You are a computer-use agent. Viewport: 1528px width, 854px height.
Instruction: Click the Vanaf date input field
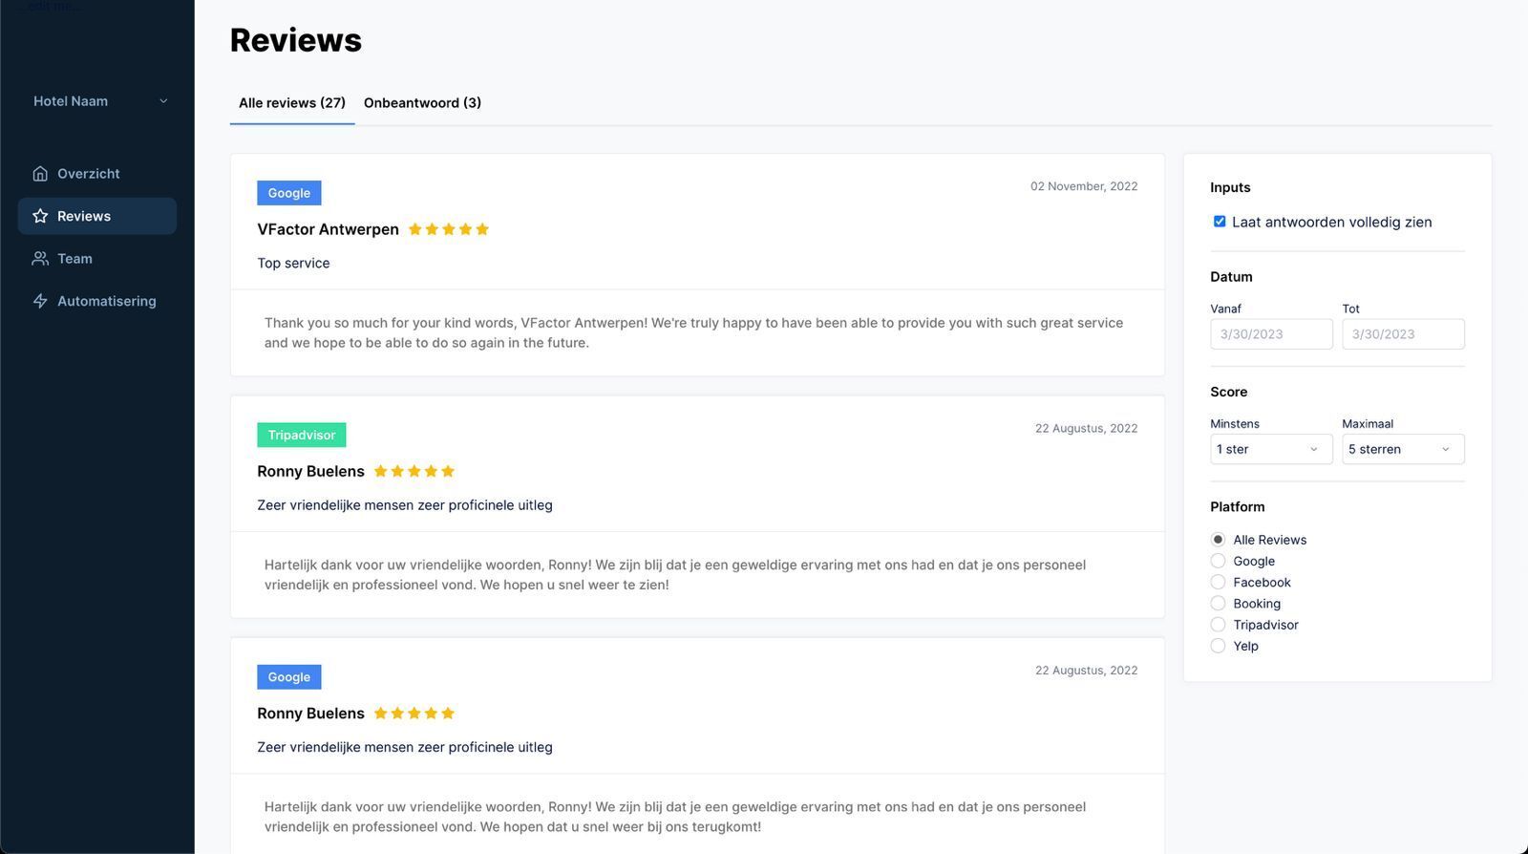point(1271,334)
